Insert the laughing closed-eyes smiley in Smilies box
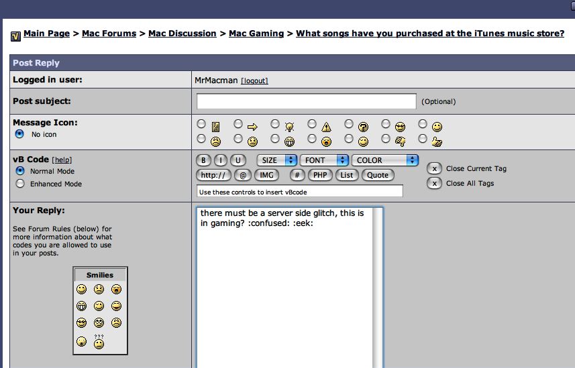The height and width of the screenshot is (368, 575). tap(116, 306)
